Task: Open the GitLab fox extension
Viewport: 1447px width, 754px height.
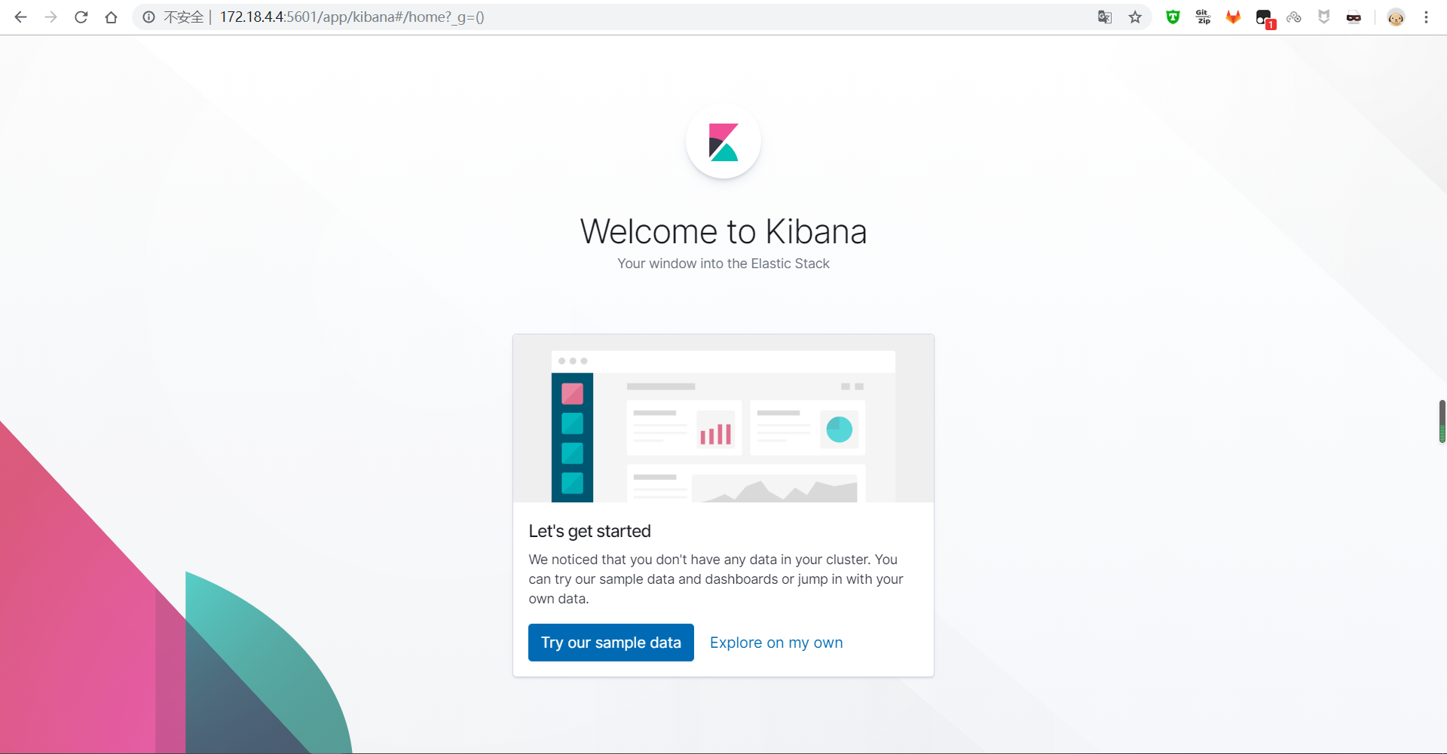Action: 1233,17
